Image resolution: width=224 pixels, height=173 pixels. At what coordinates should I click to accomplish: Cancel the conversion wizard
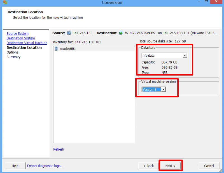(x=209, y=166)
